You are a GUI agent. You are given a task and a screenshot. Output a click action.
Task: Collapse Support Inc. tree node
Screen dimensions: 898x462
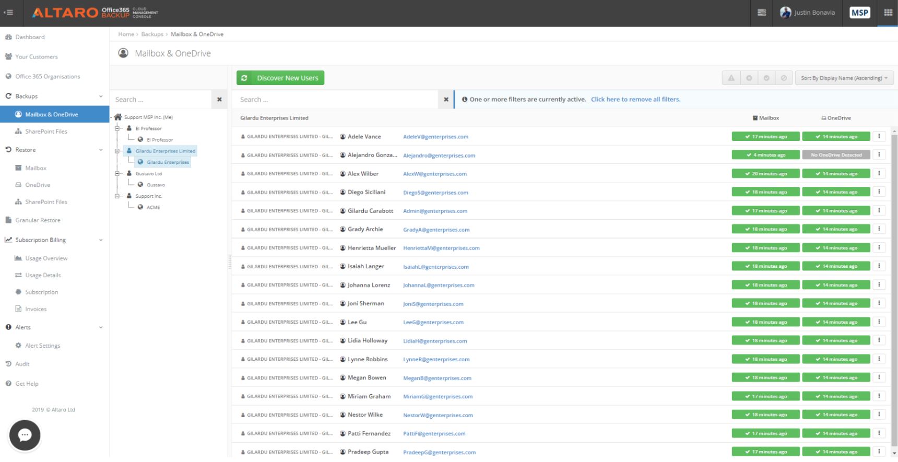pyautogui.click(x=118, y=196)
